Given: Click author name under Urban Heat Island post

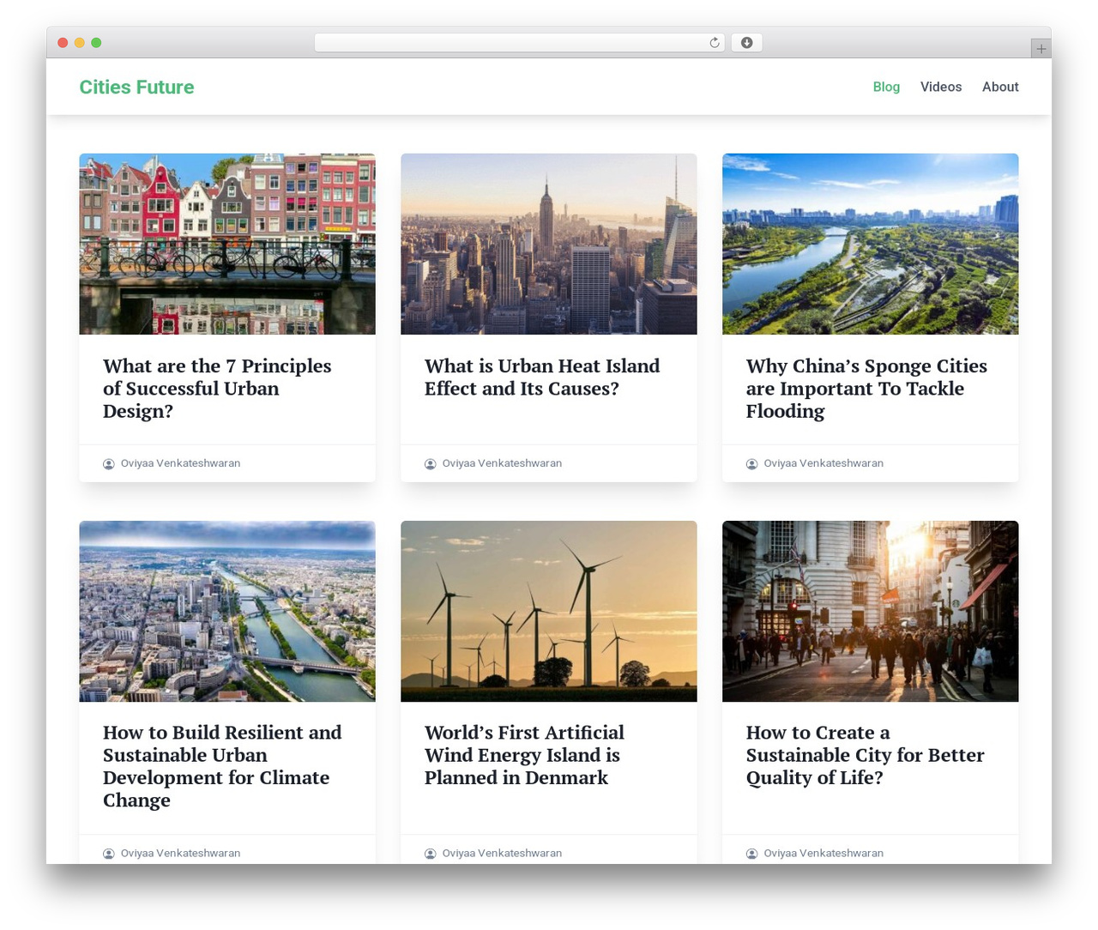Looking at the screenshot, I should (502, 463).
